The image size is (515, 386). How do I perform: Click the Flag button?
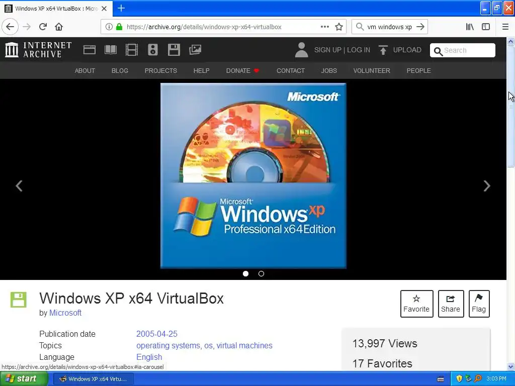click(x=479, y=304)
